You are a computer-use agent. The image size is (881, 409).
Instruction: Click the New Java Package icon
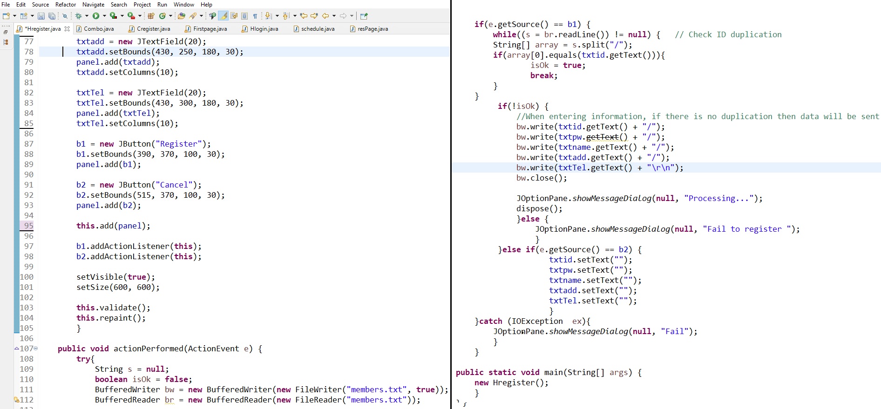point(151,16)
